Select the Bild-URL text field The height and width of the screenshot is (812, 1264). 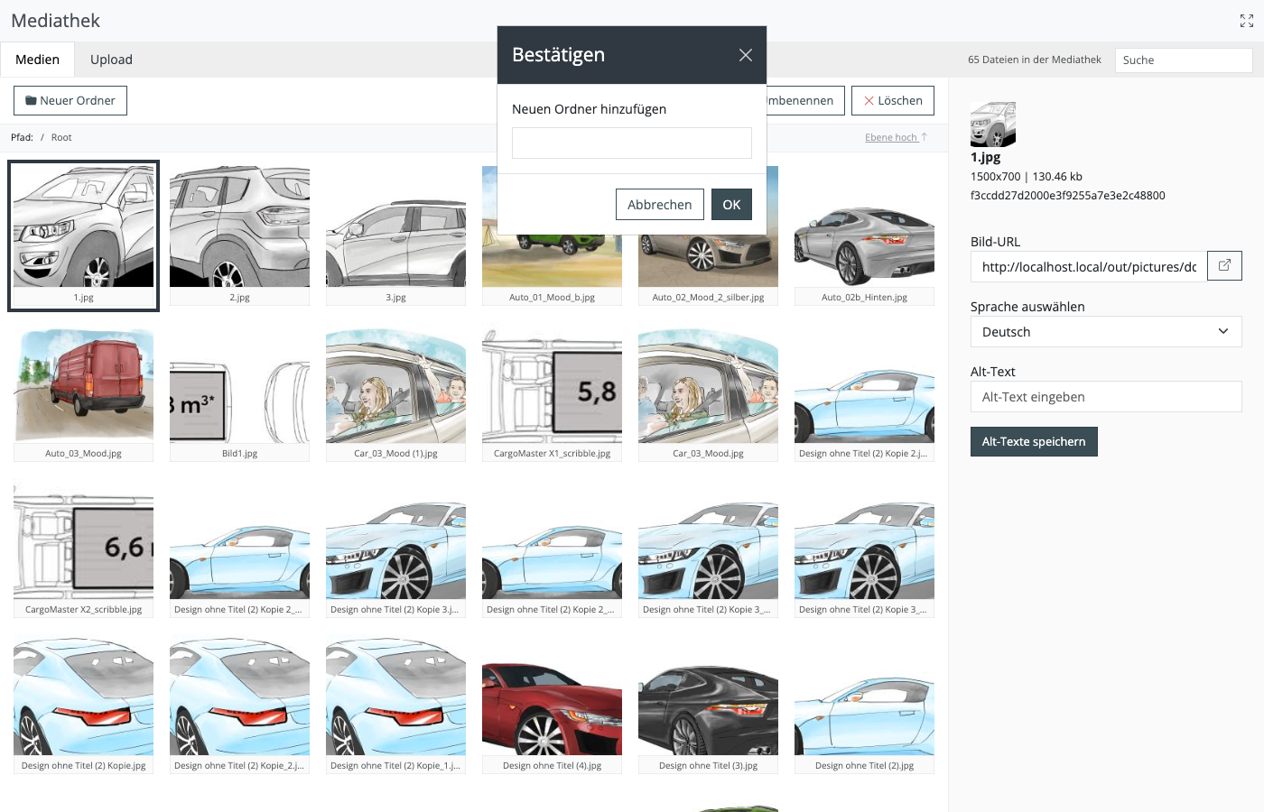click(1089, 266)
